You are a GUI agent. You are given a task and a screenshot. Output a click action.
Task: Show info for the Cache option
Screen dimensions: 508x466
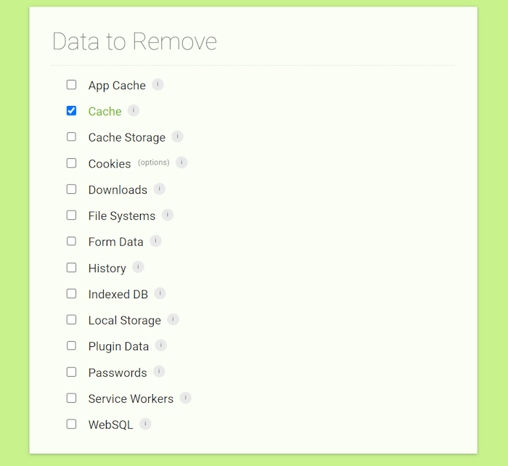(134, 110)
